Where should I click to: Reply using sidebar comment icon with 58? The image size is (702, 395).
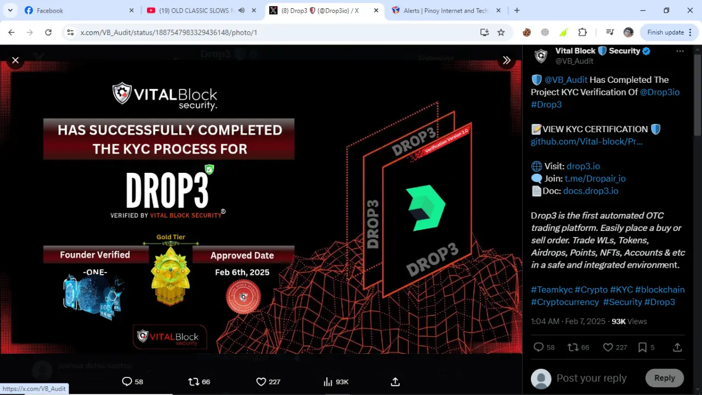[x=539, y=347]
